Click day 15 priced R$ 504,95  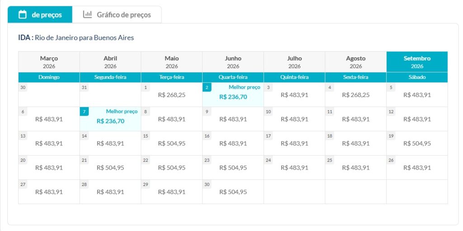tap(171, 143)
